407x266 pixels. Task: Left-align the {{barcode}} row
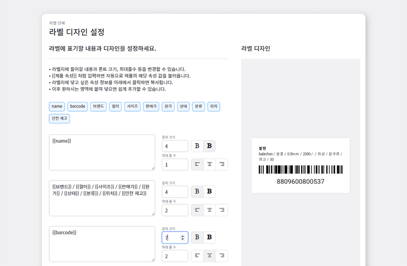197,256
